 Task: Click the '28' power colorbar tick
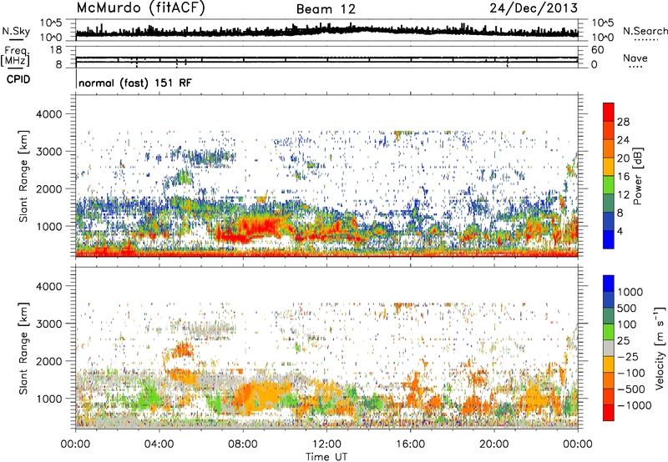point(623,122)
